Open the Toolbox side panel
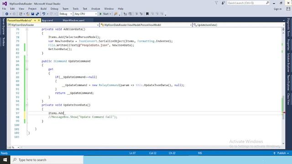 click(x=3, y=41)
